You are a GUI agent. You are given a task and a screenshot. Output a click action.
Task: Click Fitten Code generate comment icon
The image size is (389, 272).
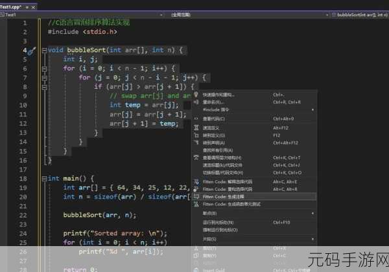click(x=196, y=197)
